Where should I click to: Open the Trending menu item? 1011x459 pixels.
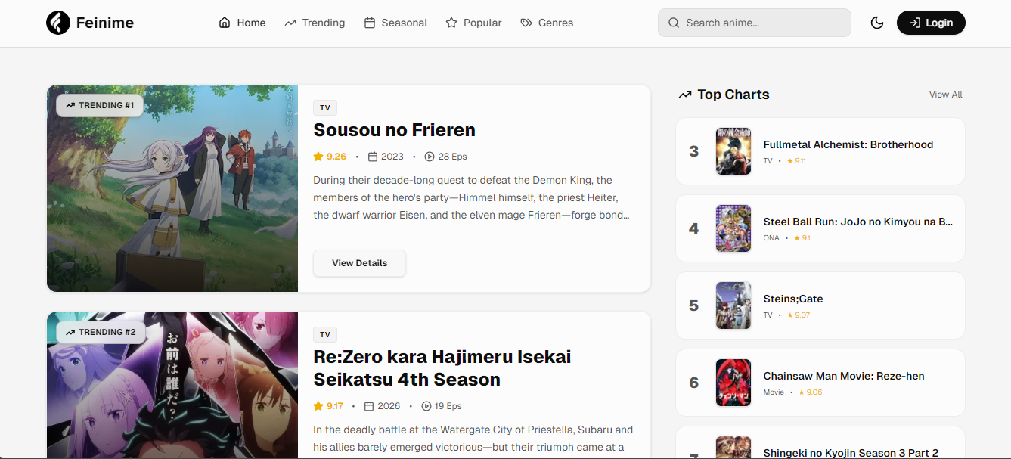pos(315,23)
